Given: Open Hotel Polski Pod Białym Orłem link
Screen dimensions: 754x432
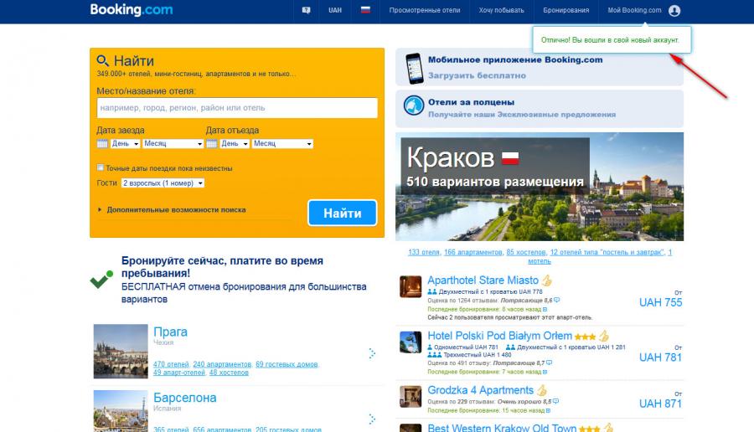Looking at the screenshot, I should coord(499,336).
